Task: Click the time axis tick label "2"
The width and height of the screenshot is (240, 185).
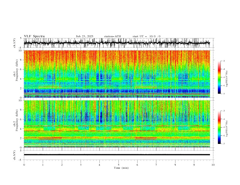Action: (62, 165)
